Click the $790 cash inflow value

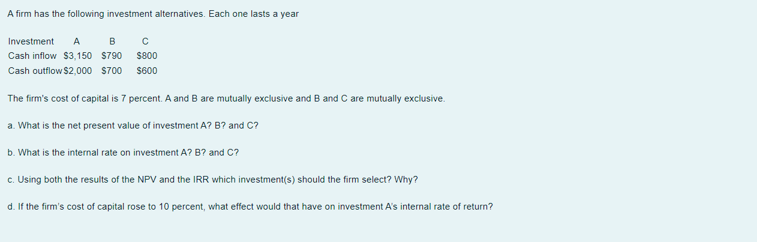(112, 56)
